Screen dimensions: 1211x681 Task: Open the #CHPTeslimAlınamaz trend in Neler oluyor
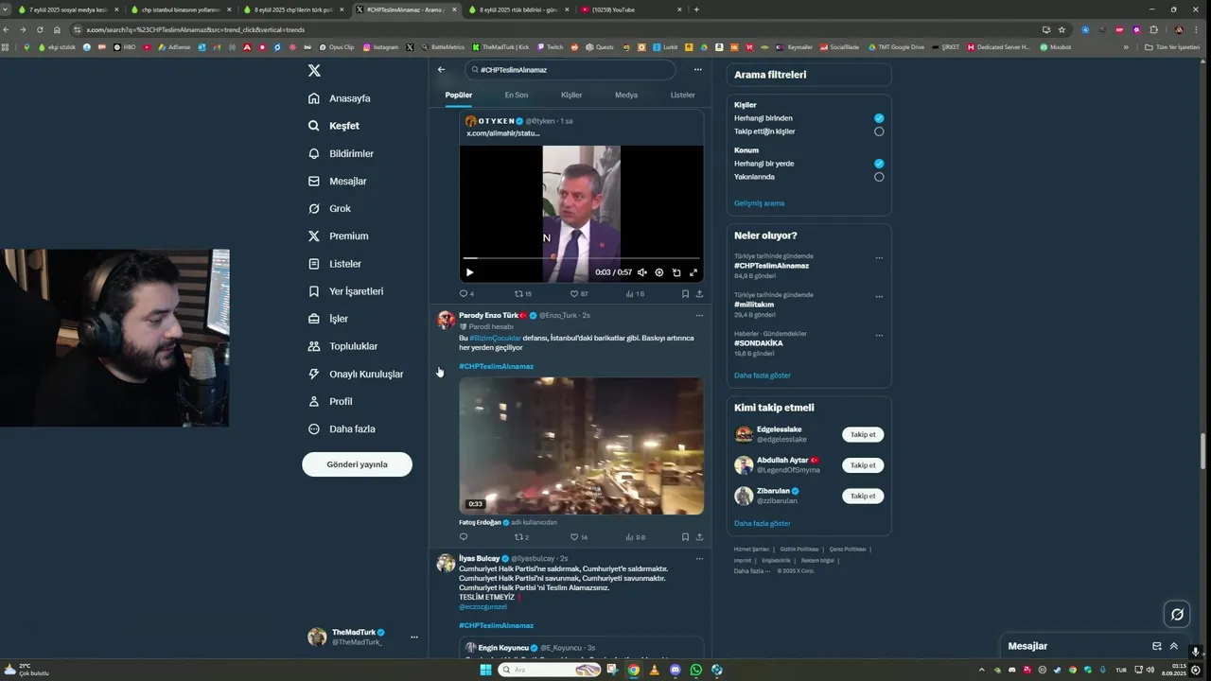tap(771, 266)
